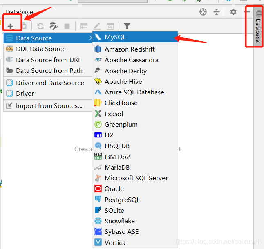Click the duplicate icon beside plus button
Screen dimensions: 264x249
click(x=24, y=26)
